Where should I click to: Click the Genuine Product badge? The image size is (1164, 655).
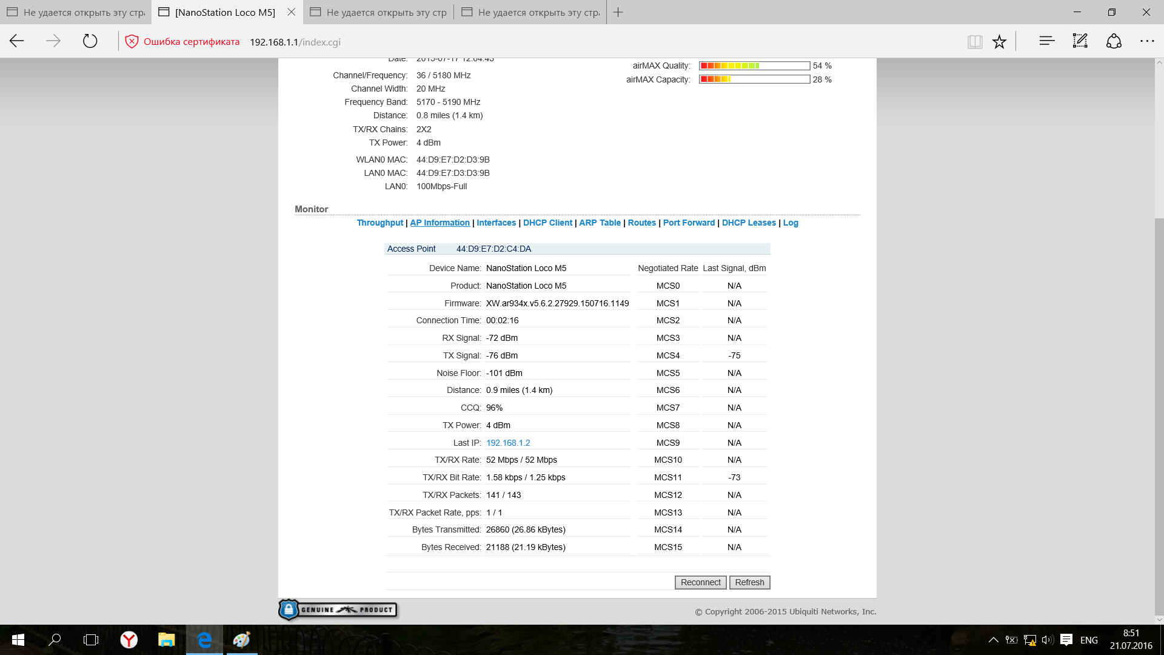(x=338, y=610)
